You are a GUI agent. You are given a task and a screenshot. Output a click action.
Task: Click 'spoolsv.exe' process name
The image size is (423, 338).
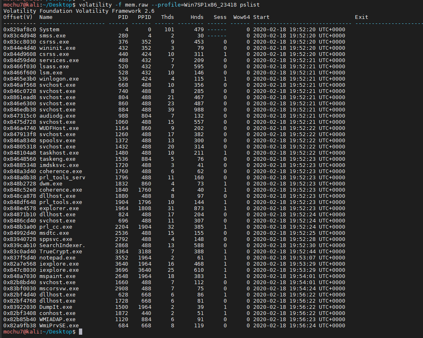58,141
